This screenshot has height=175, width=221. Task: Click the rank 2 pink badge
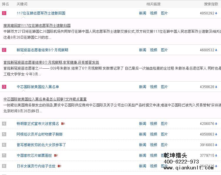tap(4, 50)
